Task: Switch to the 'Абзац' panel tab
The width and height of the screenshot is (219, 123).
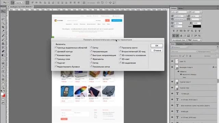Action: (x=181, y=8)
